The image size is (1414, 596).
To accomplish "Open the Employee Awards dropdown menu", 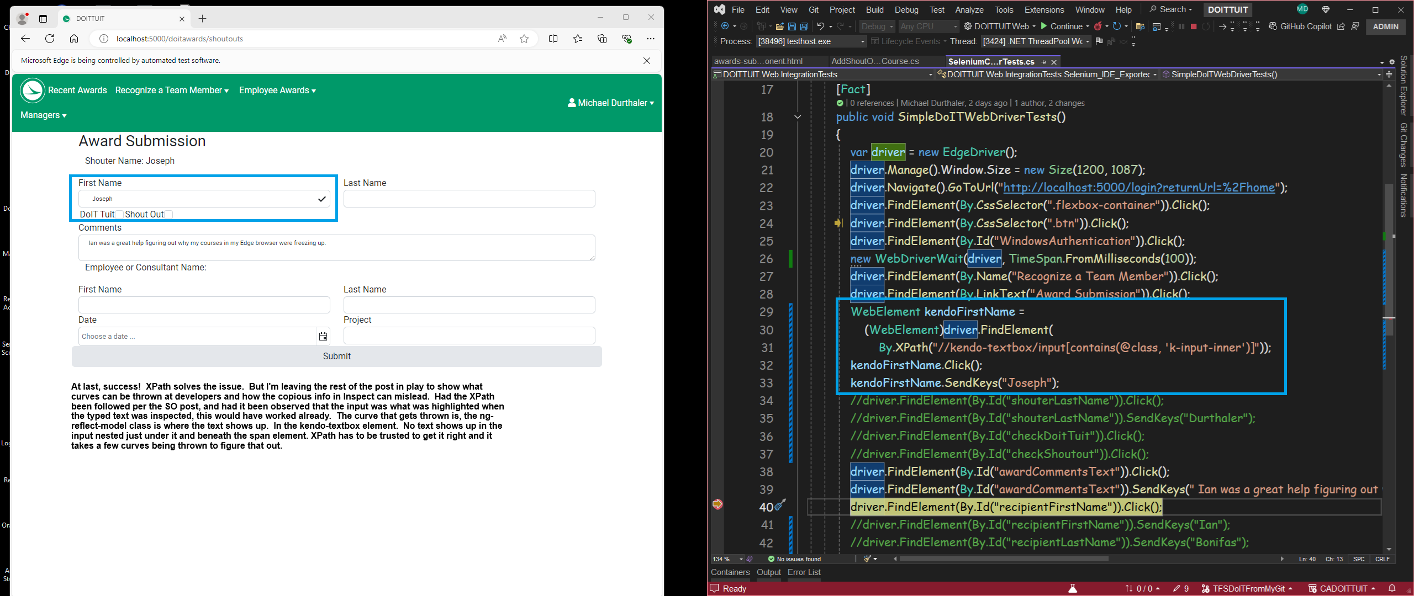I will [x=277, y=91].
